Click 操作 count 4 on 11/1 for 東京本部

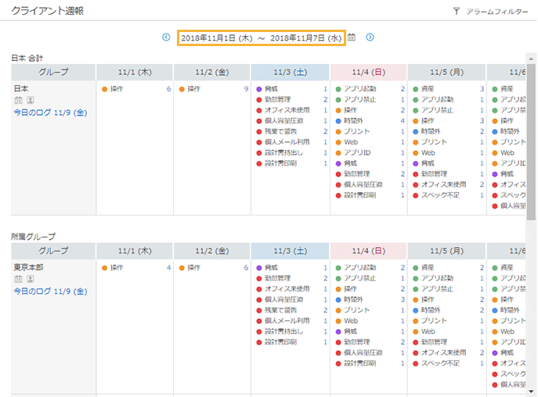(x=168, y=268)
